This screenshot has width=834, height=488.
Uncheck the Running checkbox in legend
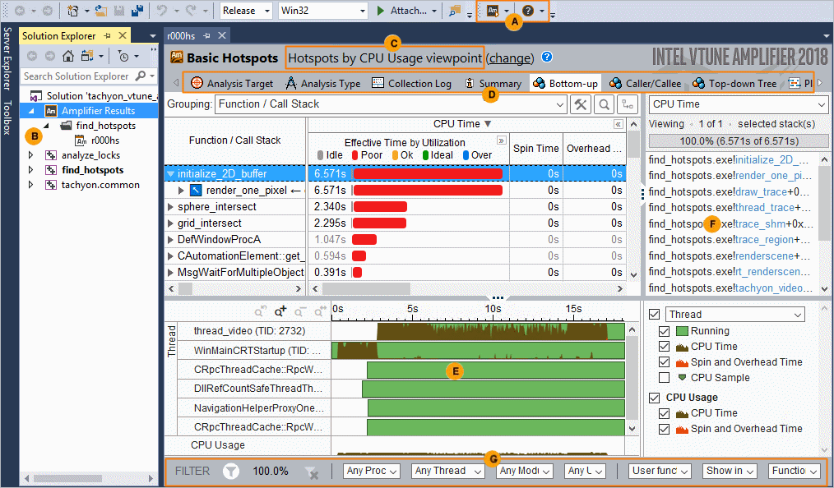[665, 331]
